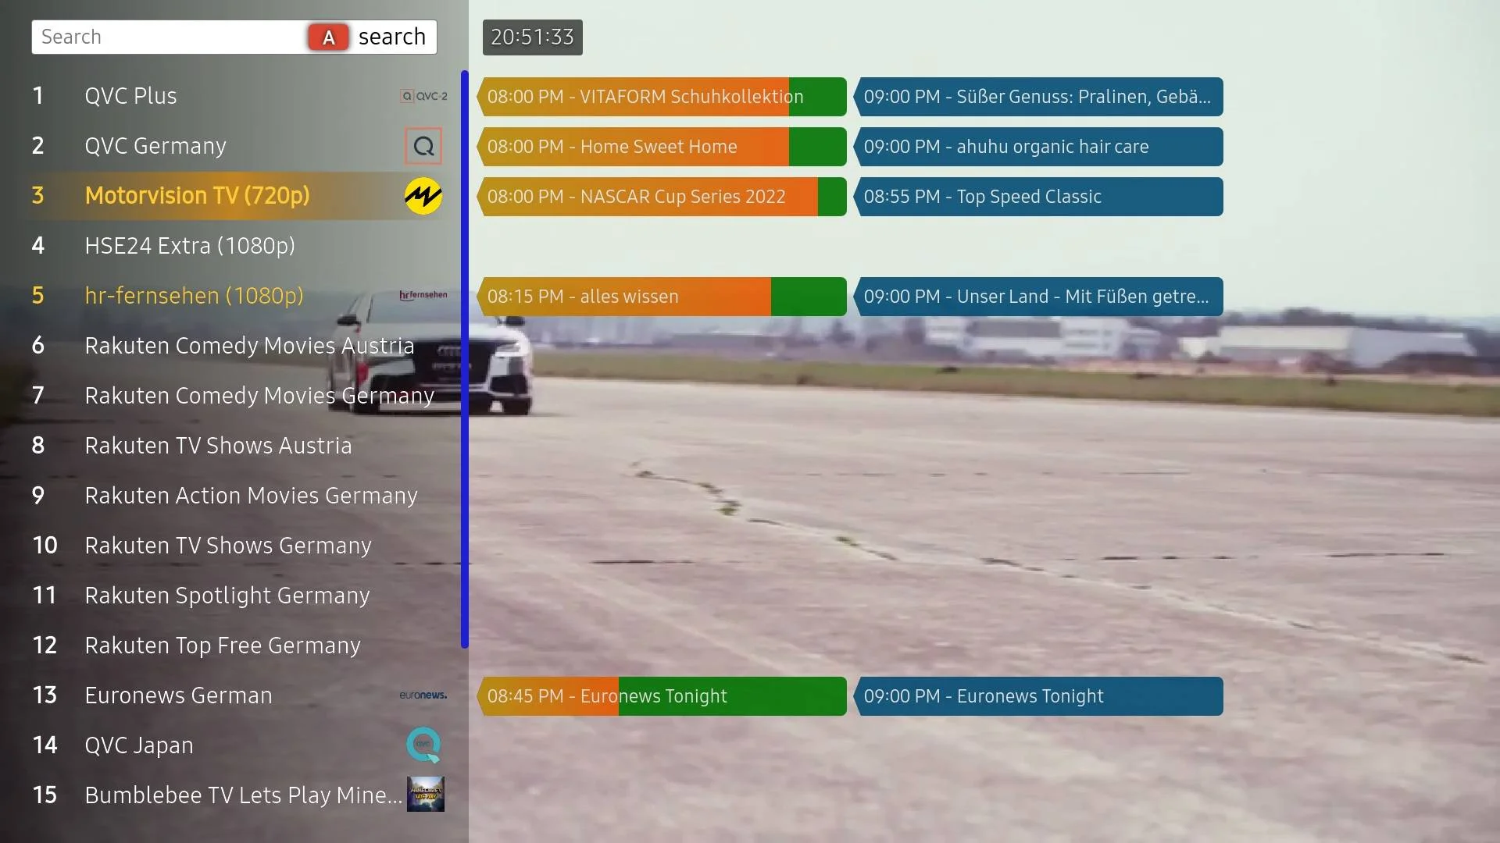Open 09:00 PM Süßer Genuss program

click(x=1038, y=97)
